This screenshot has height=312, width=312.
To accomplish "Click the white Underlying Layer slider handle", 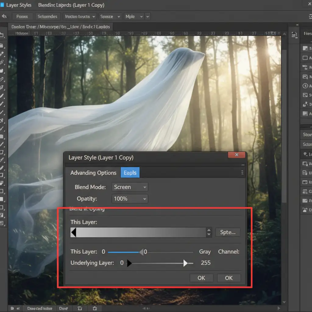I will point(185,263).
